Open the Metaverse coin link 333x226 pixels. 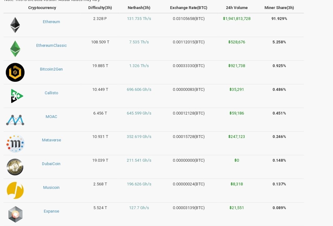51,140
